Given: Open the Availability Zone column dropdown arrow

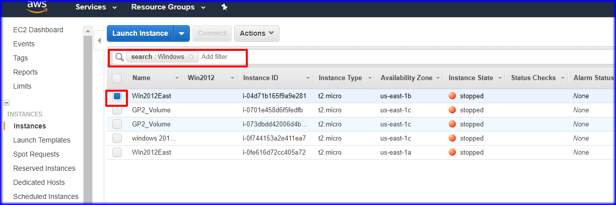Looking at the screenshot, I should click(438, 78).
